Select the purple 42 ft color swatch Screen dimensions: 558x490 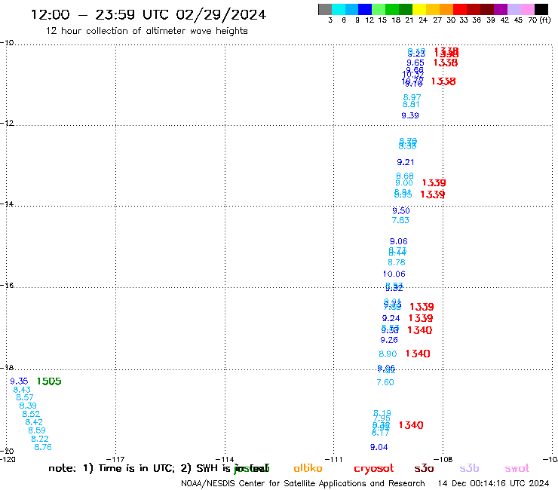501,10
